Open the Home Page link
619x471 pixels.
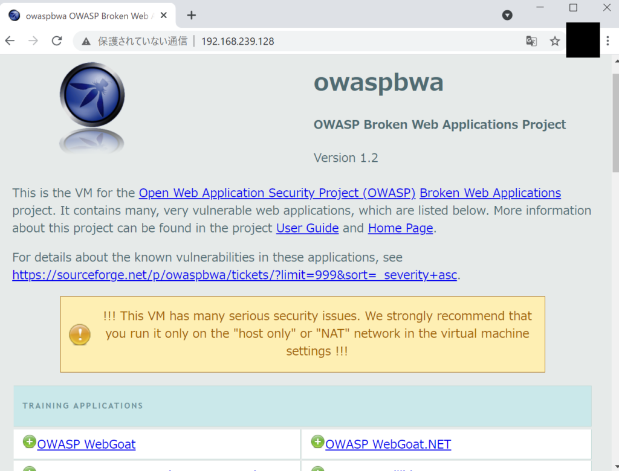coord(400,228)
